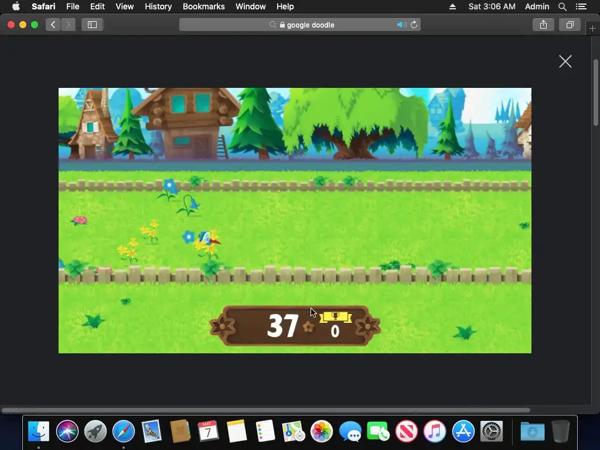Image resolution: width=600 pixels, height=450 pixels.
Task: Click the eject icon in the menu bar
Action: 452,6
